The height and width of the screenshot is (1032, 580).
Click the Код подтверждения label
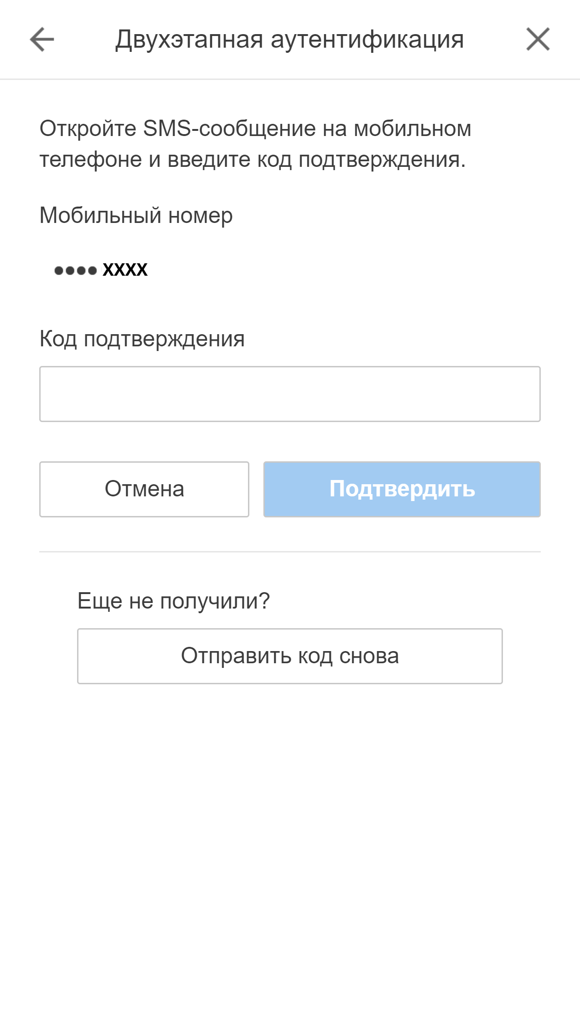coord(142,339)
